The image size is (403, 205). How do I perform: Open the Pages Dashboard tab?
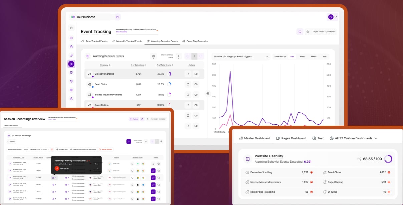point(291,138)
